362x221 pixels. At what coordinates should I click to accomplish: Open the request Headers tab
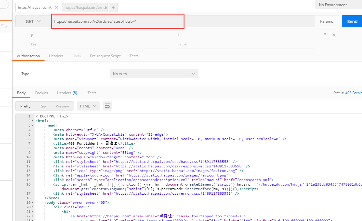pyautogui.click(x=56, y=56)
